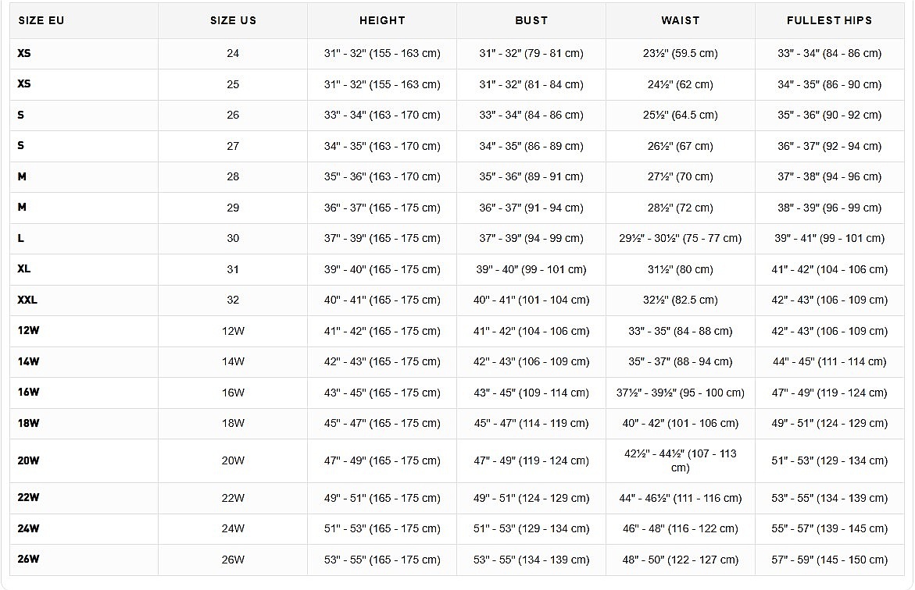Screen dimensions: 915x590
Task: Select hips cell 57" - 59" (145 - 150 cm)
Action: 829,560
